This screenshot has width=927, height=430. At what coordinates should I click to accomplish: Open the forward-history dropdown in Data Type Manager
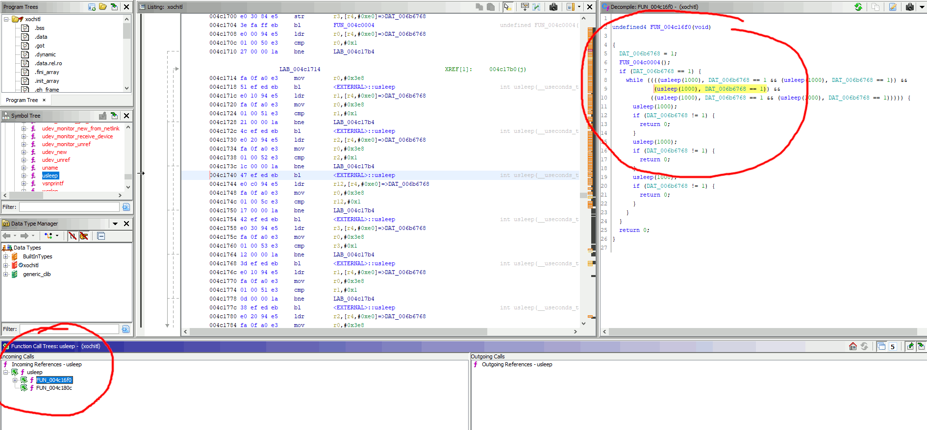click(x=33, y=236)
